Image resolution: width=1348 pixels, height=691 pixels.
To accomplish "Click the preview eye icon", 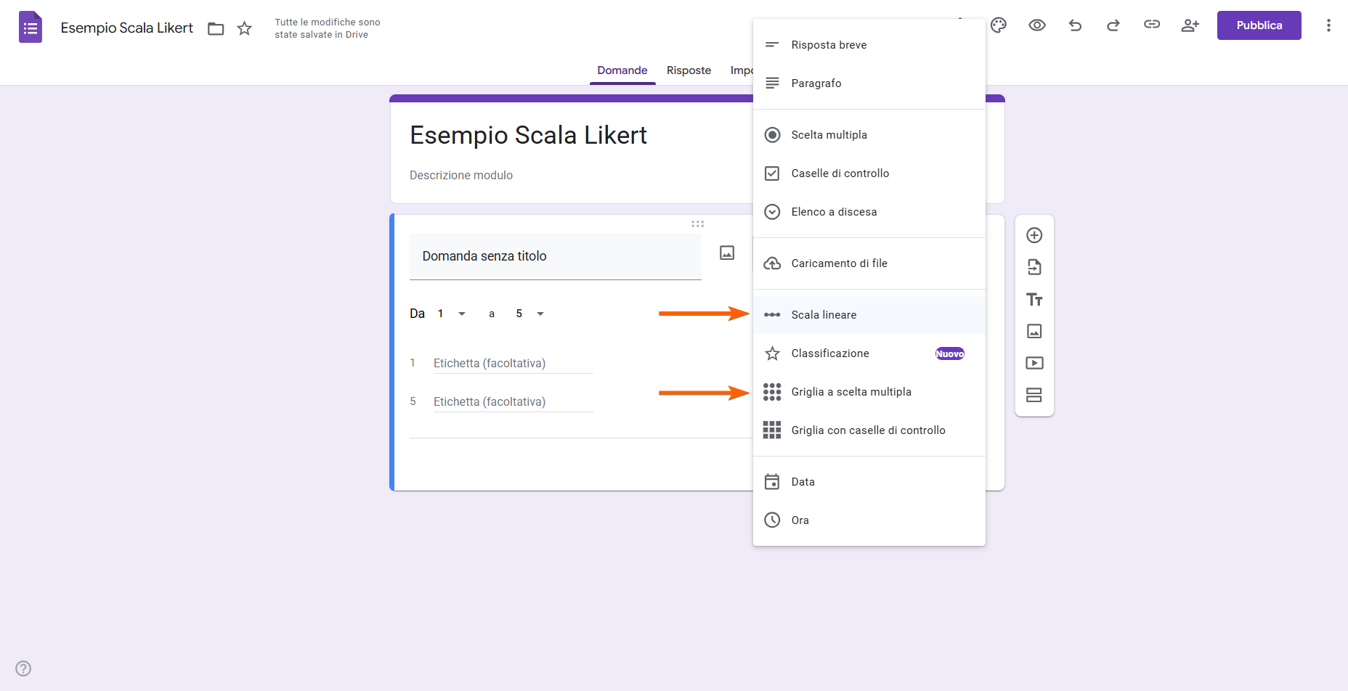I will 1036,25.
